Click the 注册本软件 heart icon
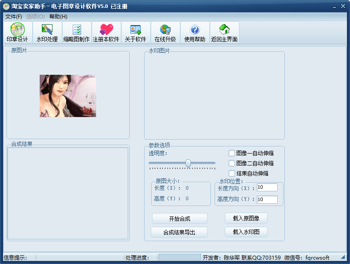This screenshot has width=350, height=264. tap(106, 29)
